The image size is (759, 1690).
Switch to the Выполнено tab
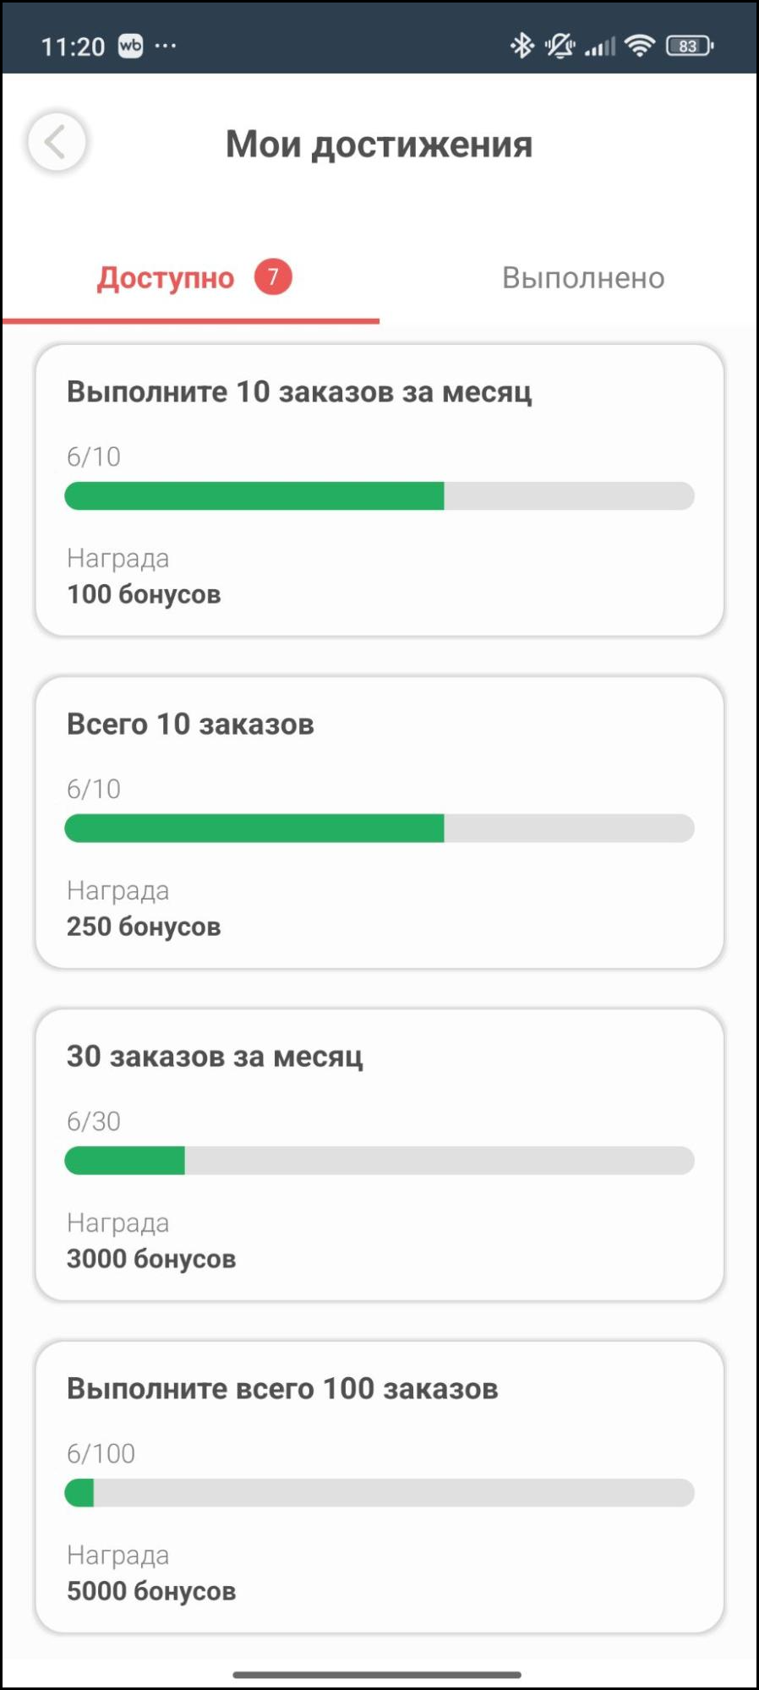pos(583,278)
